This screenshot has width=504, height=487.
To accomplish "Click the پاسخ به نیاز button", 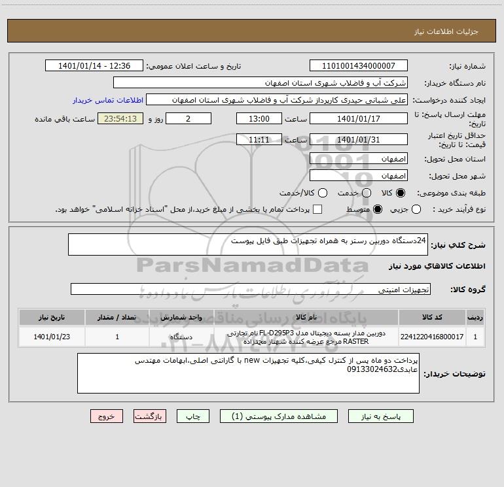I will click(x=380, y=416).
